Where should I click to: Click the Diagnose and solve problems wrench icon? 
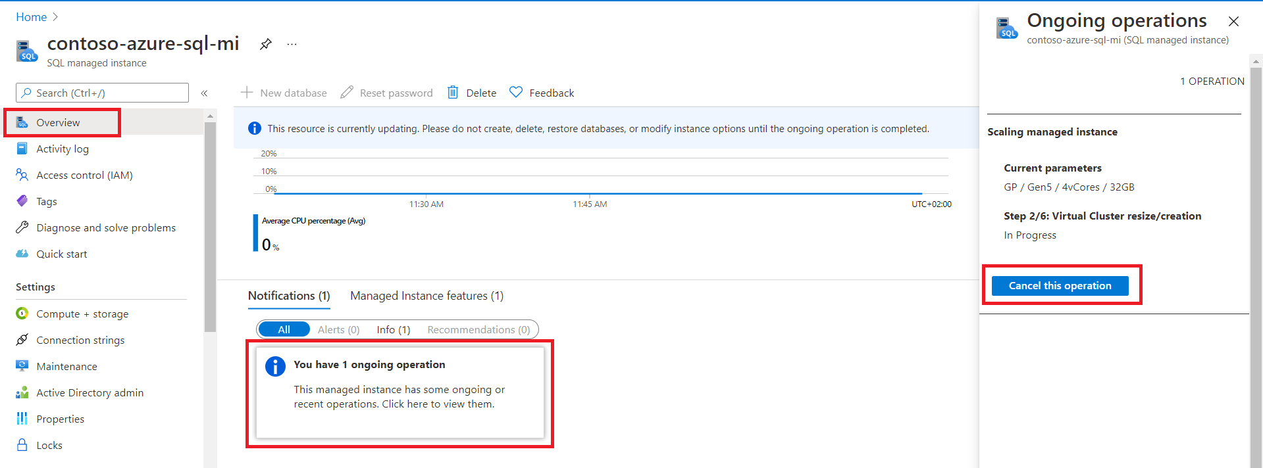(22, 227)
